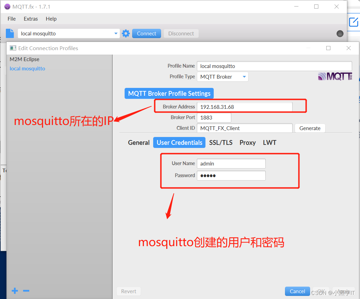This screenshot has height=299, width=360.
Task: Click the Broker Port field
Action: (214, 117)
